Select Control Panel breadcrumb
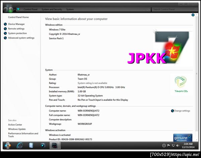 (30, 9)
